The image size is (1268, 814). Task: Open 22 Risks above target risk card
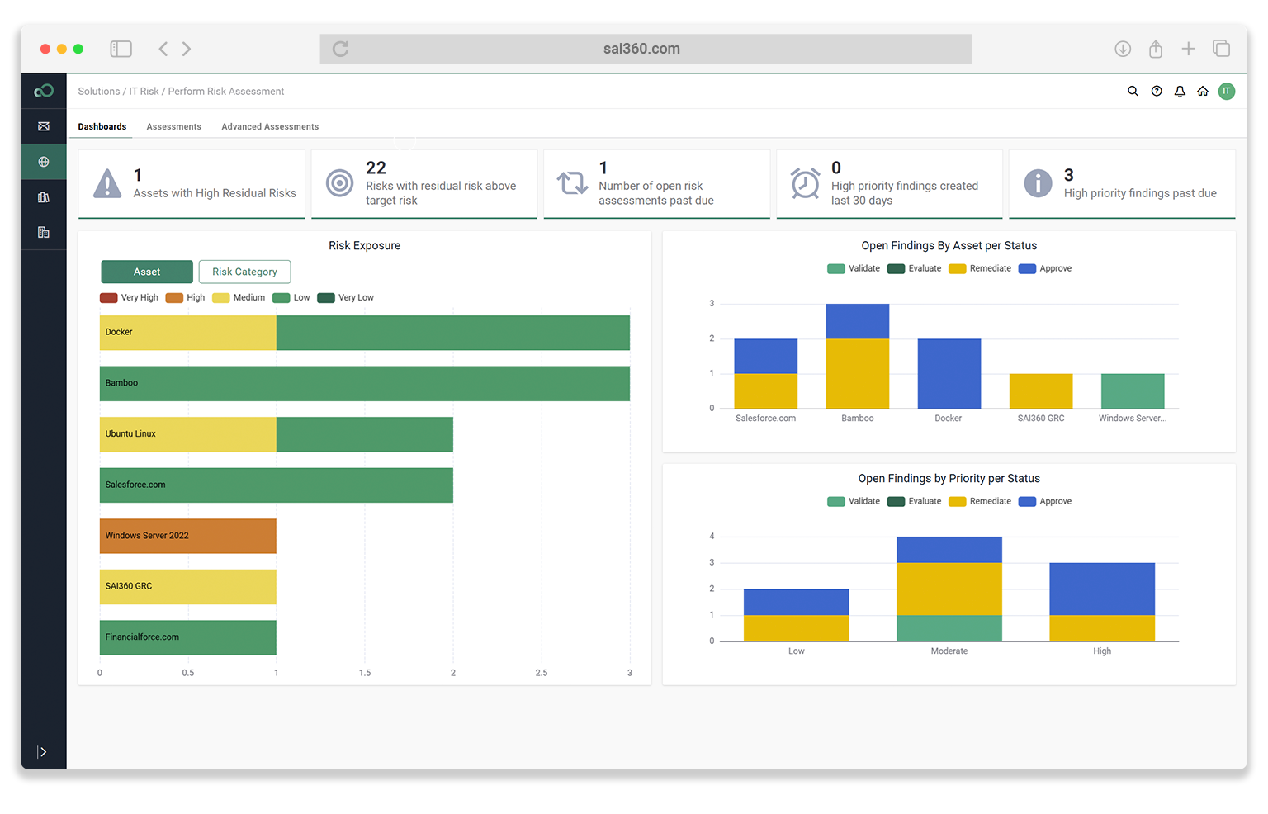point(424,184)
